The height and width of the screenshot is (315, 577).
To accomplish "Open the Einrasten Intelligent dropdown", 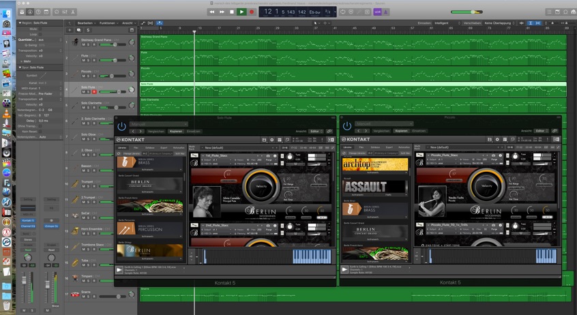I will tap(447, 22).
